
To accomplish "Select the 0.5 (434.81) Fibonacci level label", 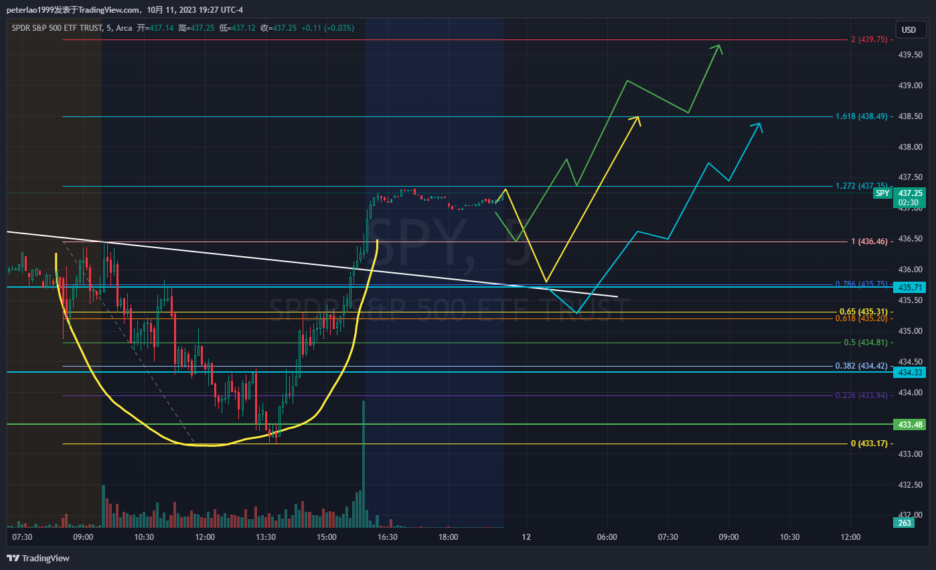I will pos(865,343).
